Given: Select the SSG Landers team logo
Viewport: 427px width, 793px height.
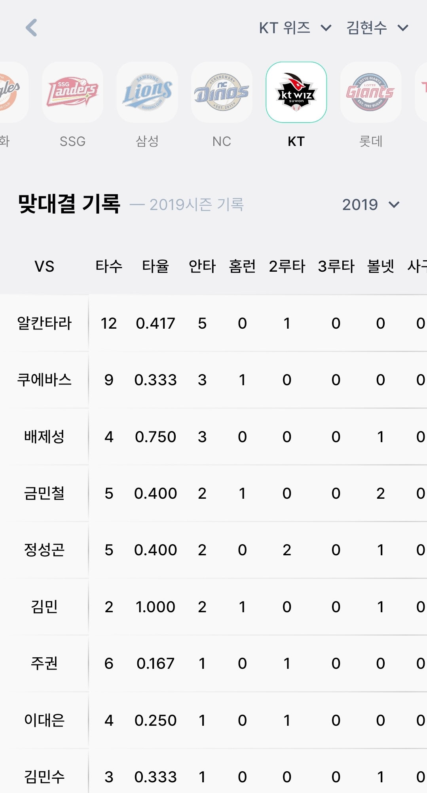Looking at the screenshot, I should point(72,92).
